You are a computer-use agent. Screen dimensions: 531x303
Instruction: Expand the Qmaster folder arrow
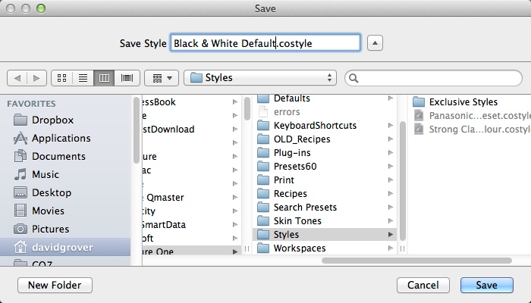(235, 197)
